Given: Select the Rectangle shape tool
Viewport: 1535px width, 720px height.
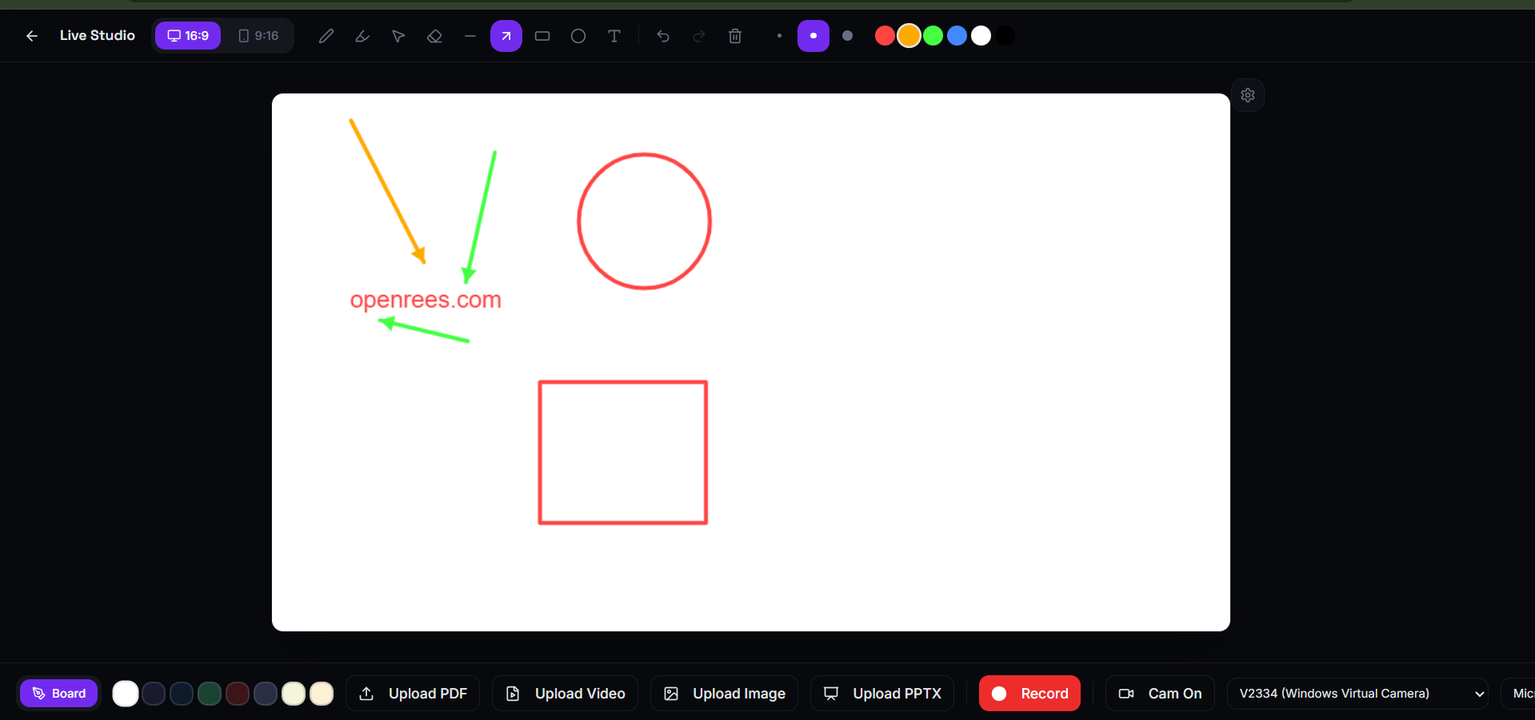Looking at the screenshot, I should (x=542, y=36).
